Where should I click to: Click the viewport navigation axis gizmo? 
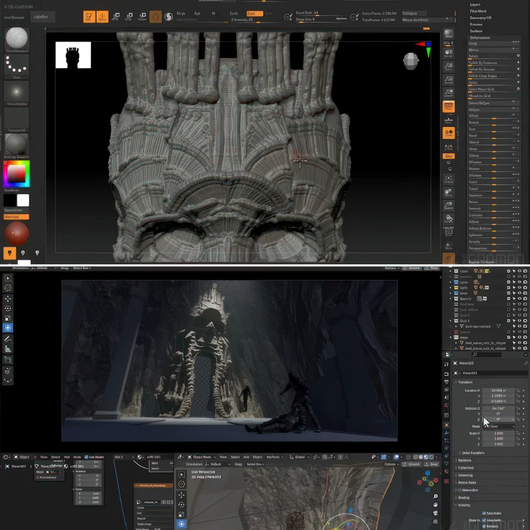pyautogui.click(x=427, y=481)
